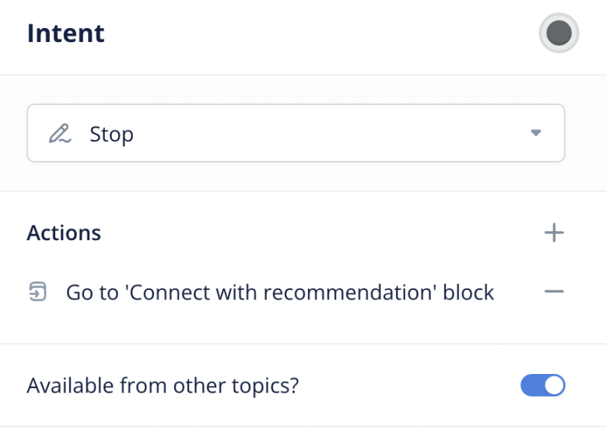Screen dimensions: 606x437
Task: Click the knob of the blue toggle switch
Action: coord(553,386)
